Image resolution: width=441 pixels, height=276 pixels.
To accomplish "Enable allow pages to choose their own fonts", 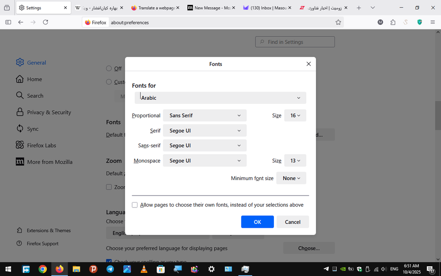I will [135, 205].
